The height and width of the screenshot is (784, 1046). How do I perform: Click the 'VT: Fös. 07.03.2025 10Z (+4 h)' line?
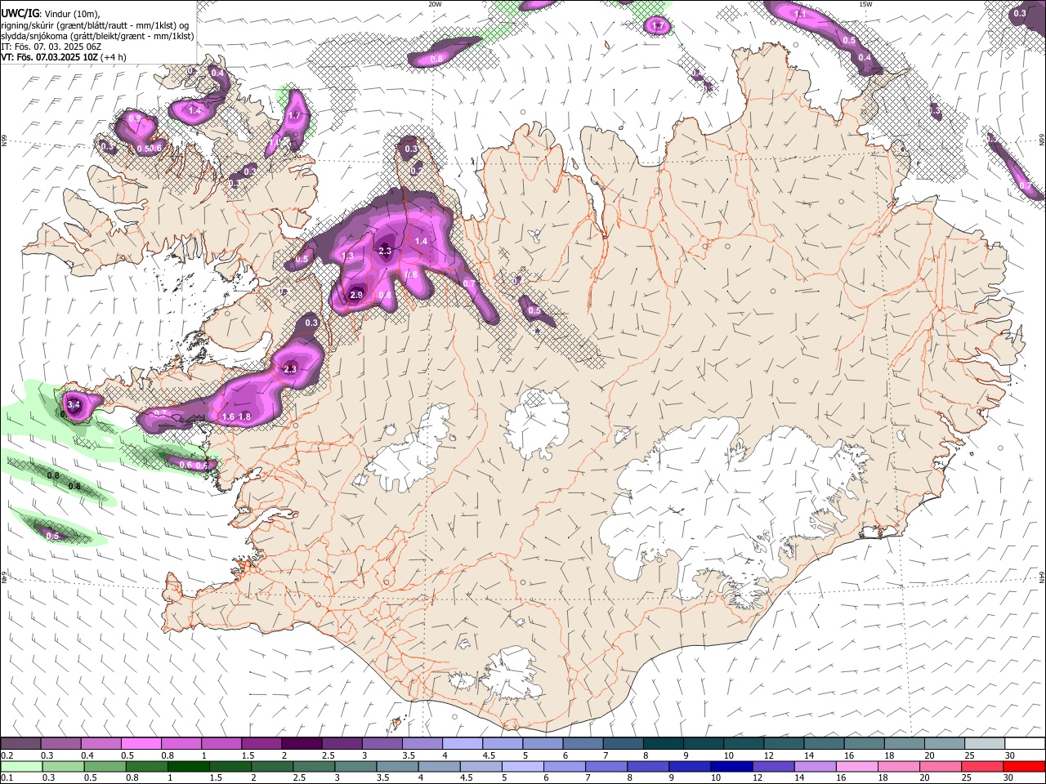[x=63, y=57]
